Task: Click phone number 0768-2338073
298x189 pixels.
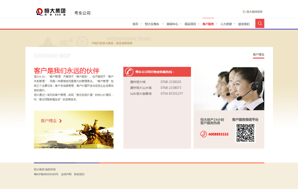Action: pyautogui.click(x=171, y=88)
